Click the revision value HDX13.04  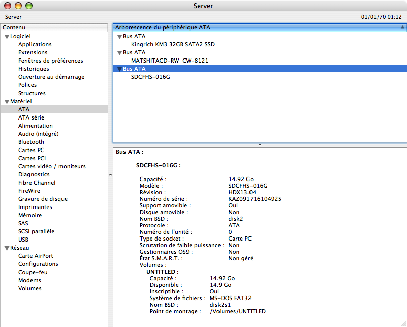pyautogui.click(x=242, y=192)
